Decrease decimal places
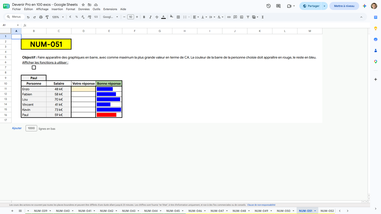The image size is (381, 214). 83,17
